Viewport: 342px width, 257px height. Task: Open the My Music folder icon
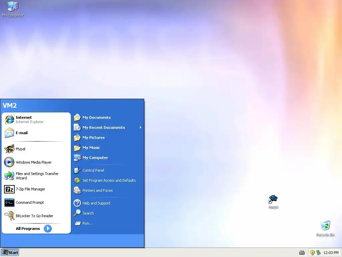pos(77,148)
